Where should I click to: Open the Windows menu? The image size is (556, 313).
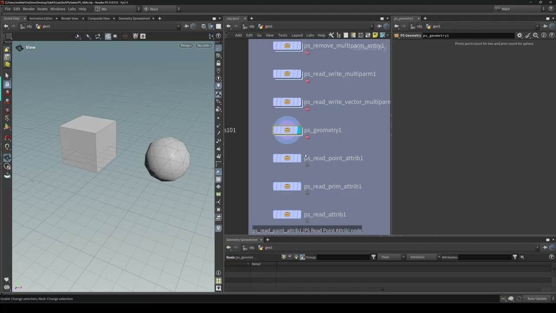58,9
